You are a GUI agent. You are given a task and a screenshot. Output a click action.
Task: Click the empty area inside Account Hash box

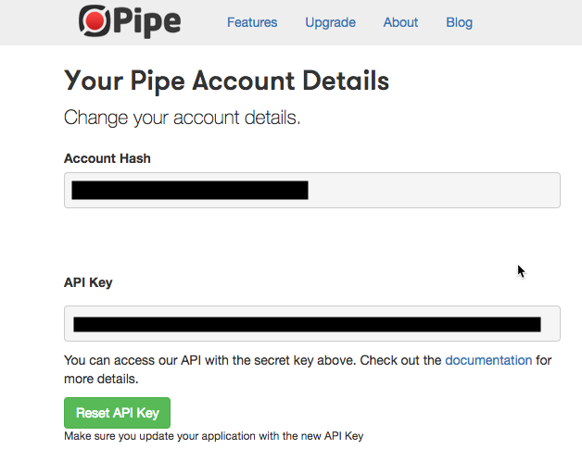(435, 191)
